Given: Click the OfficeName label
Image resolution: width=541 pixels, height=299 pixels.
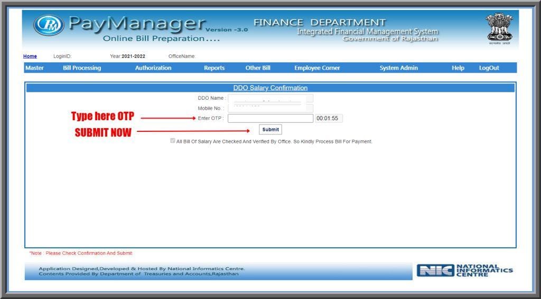Looking at the screenshot, I should click(182, 56).
